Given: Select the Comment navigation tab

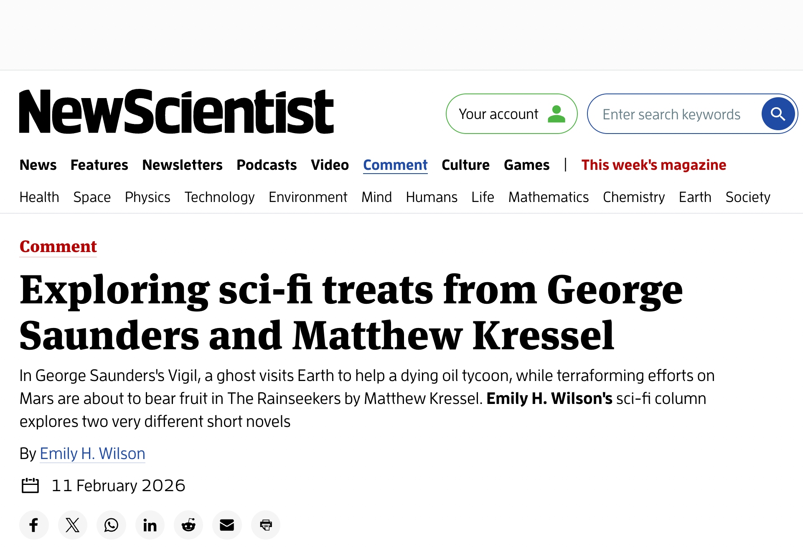Looking at the screenshot, I should 395,165.
